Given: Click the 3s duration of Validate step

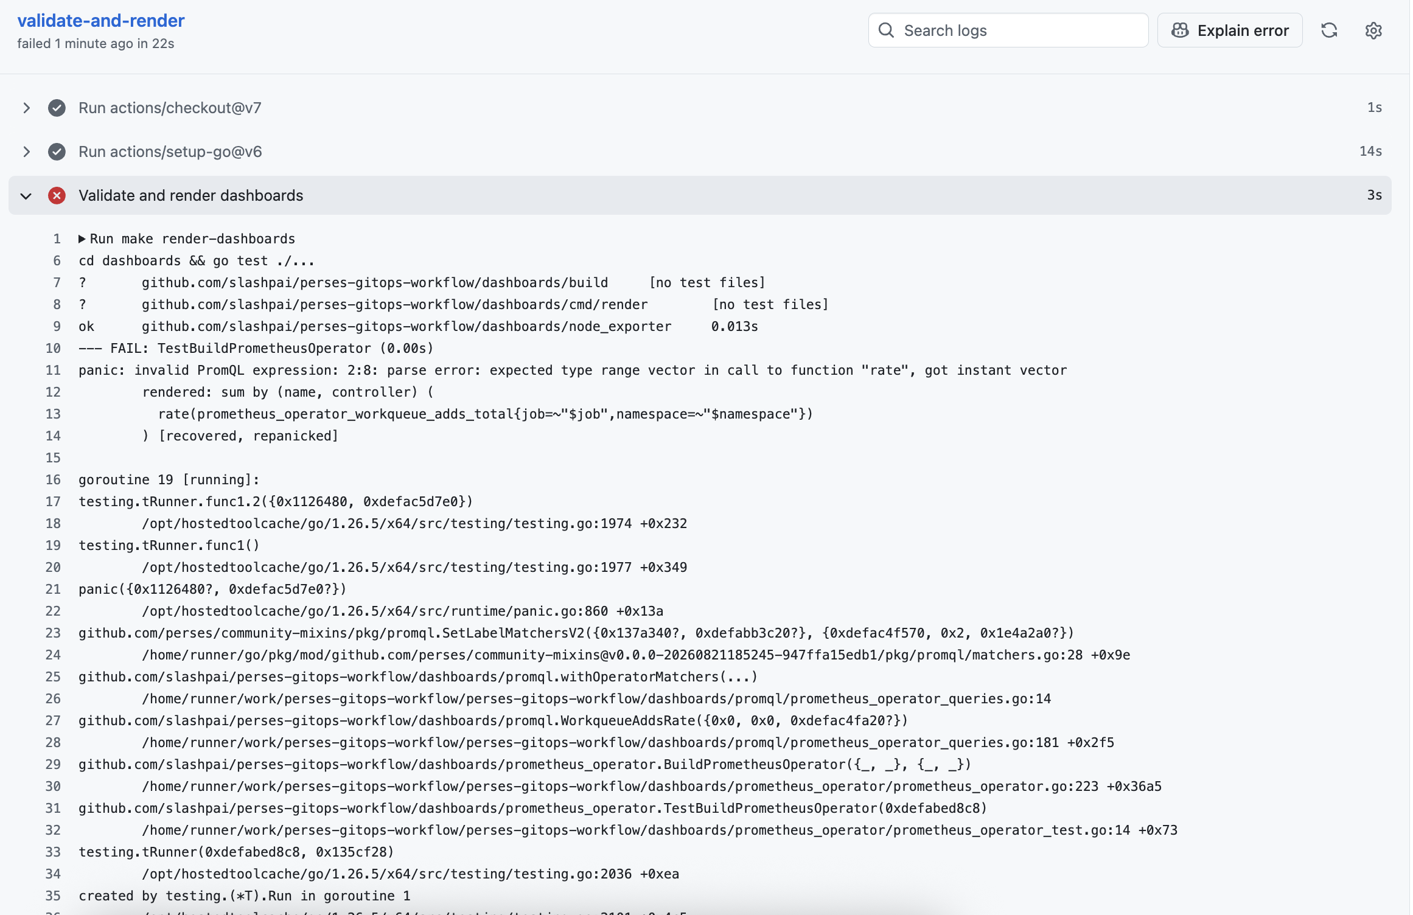Looking at the screenshot, I should [x=1375, y=195].
